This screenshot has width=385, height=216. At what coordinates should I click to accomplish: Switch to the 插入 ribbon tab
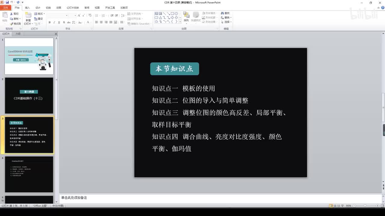coord(27,8)
